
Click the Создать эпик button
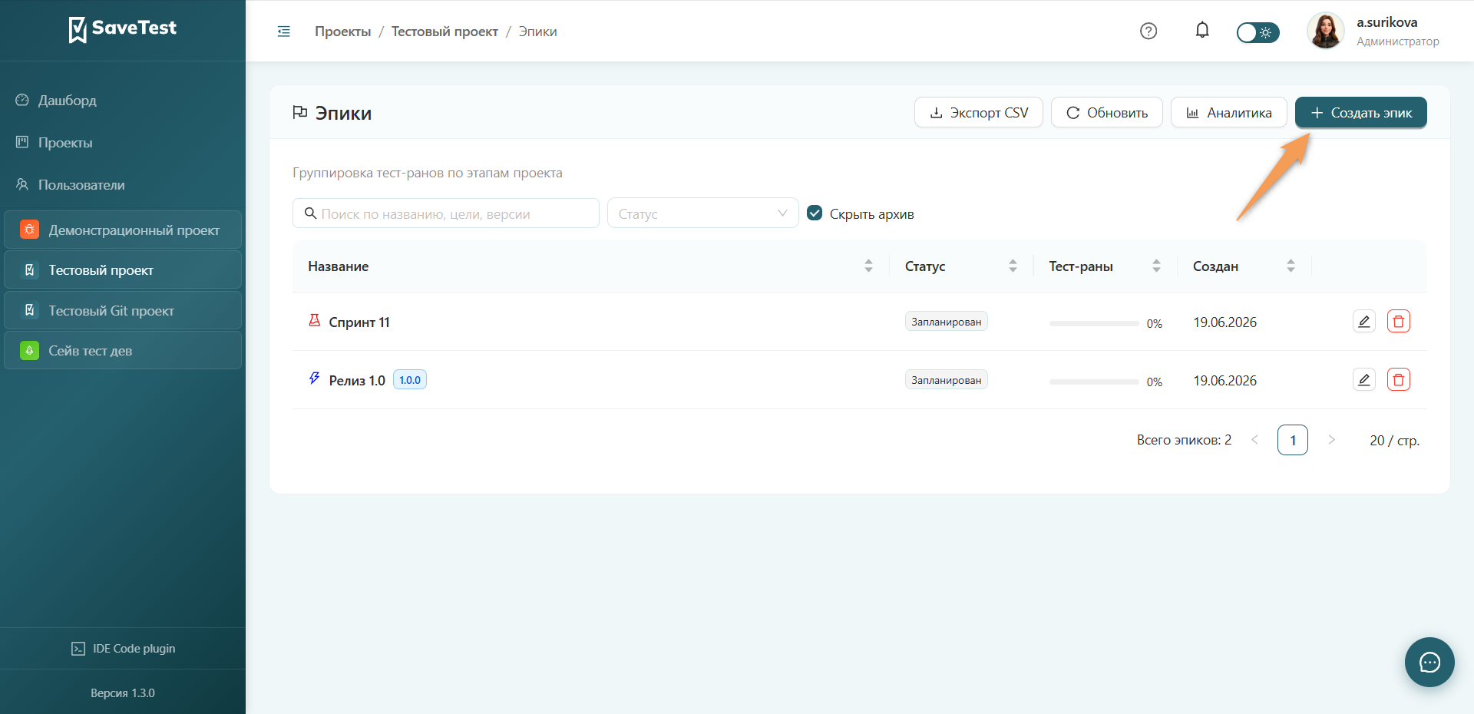pyautogui.click(x=1360, y=113)
